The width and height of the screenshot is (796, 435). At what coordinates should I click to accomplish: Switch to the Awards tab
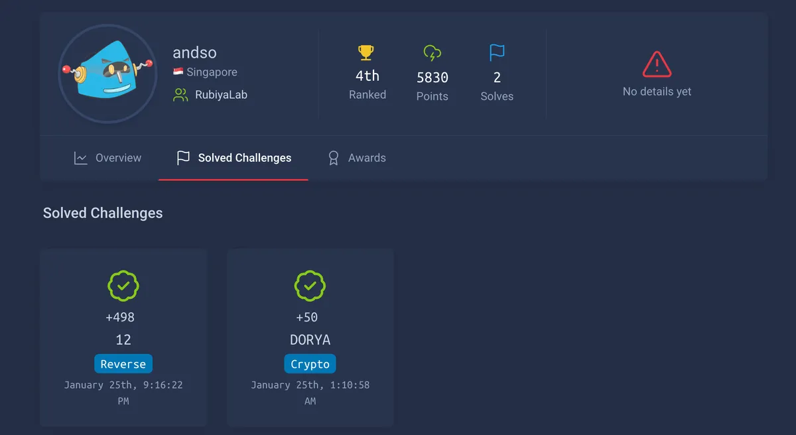tap(357, 158)
